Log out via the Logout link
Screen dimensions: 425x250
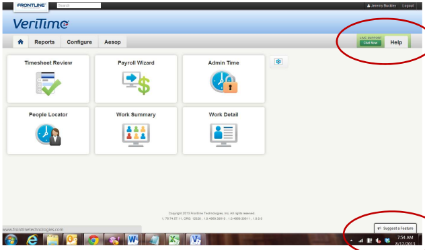click(408, 5)
